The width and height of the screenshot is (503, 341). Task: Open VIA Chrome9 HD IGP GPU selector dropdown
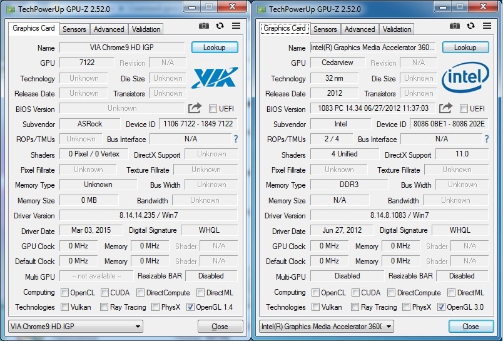tap(76, 327)
